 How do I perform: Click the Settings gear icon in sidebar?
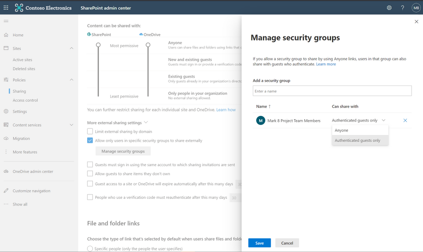6,111
